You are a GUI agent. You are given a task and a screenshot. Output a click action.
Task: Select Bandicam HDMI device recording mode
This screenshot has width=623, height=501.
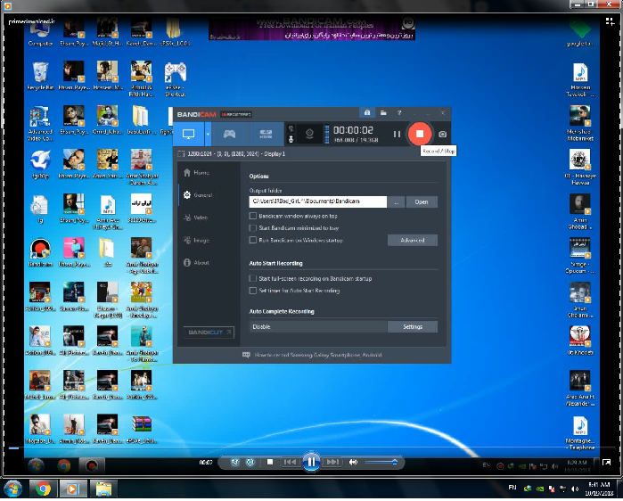coord(266,134)
